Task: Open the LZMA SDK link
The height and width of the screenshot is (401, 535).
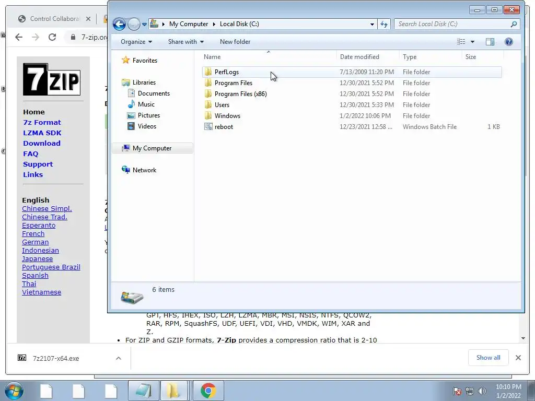Action: tap(42, 133)
